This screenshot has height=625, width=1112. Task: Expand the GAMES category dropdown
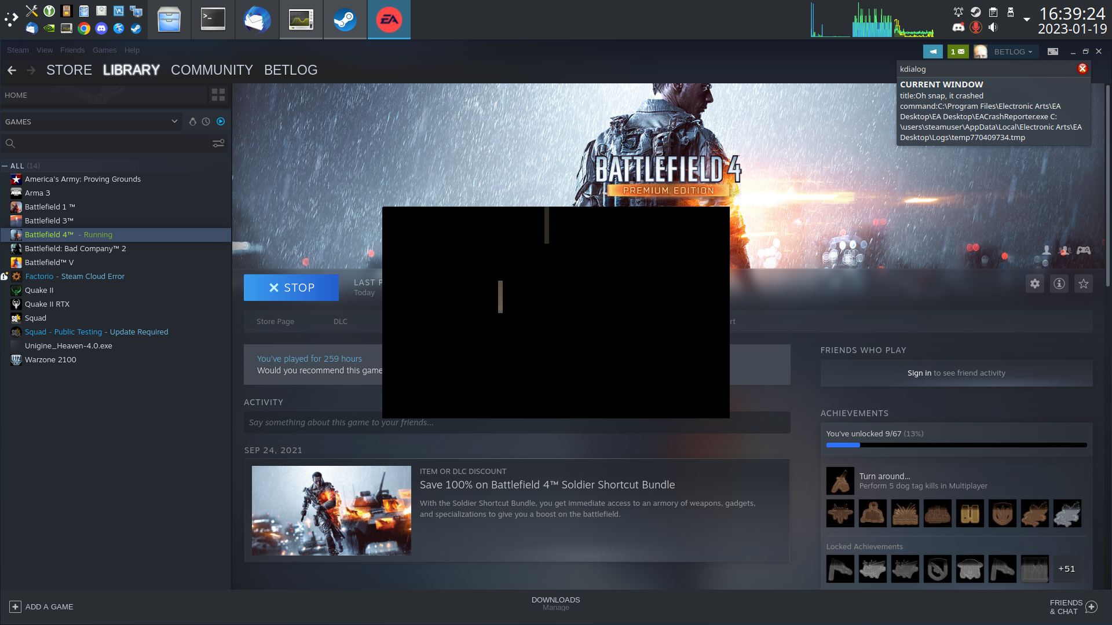click(174, 122)
